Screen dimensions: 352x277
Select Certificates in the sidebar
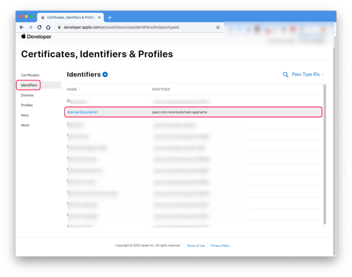coord(30,75)
